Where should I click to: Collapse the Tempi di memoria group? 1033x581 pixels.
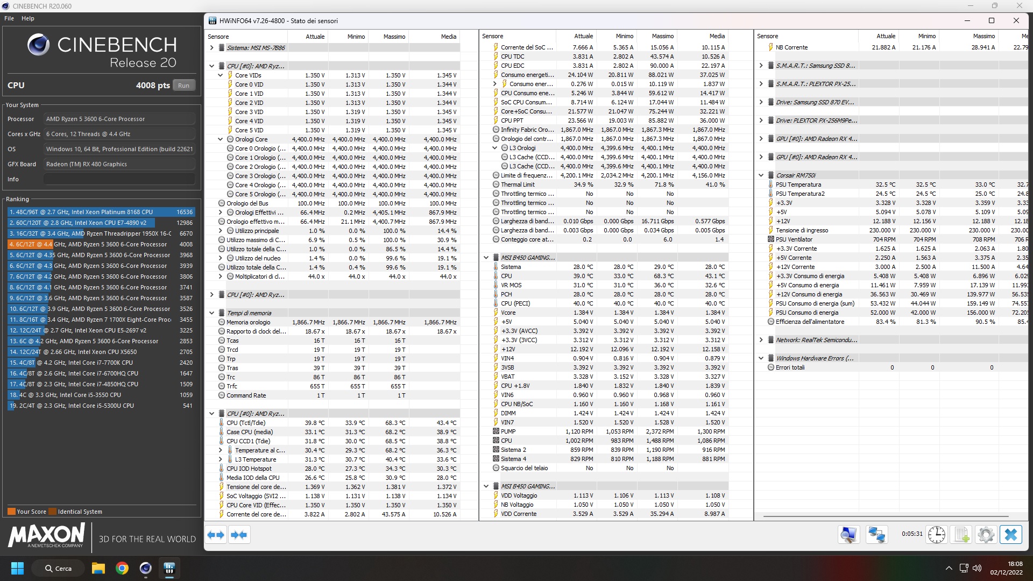(212, 313)
